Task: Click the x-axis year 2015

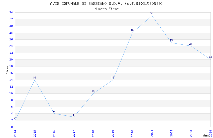Action: (x=35, y=133)
